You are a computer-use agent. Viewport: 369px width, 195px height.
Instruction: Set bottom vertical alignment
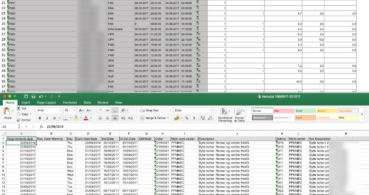pos(115,110)
